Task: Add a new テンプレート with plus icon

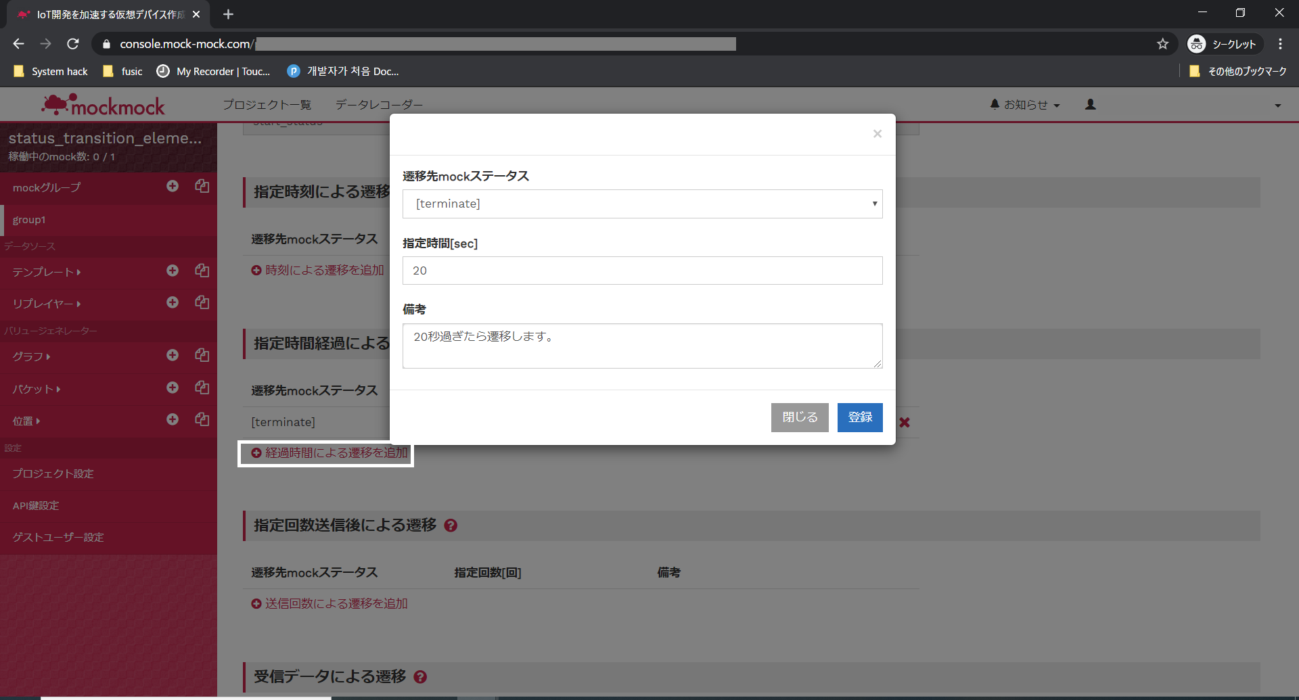Action: click(x=173, y=271)
